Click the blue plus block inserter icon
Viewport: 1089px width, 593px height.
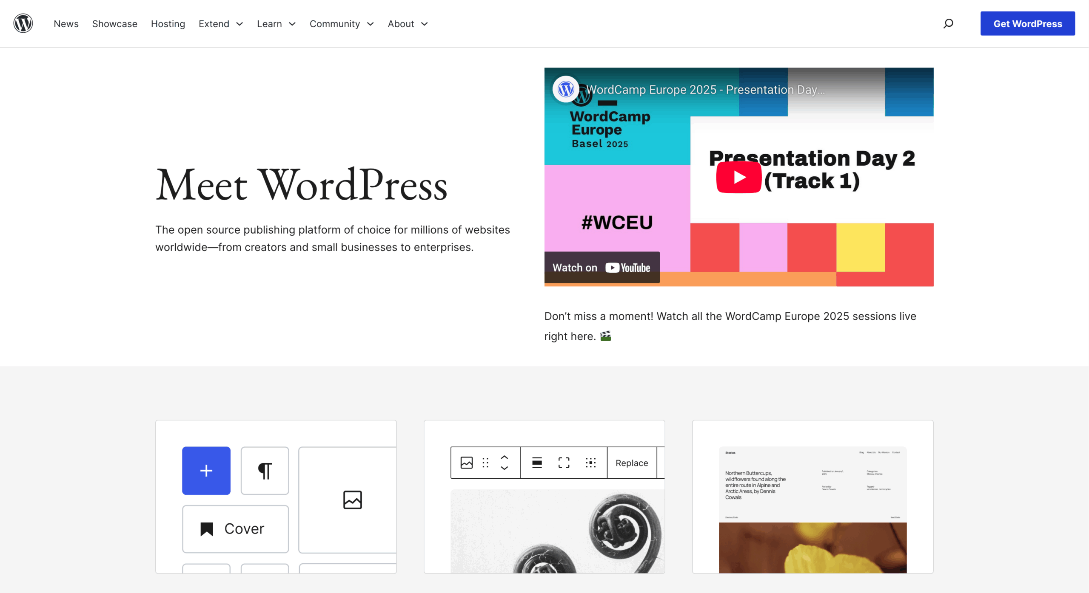pyautogui.click(x=206, y=470)
